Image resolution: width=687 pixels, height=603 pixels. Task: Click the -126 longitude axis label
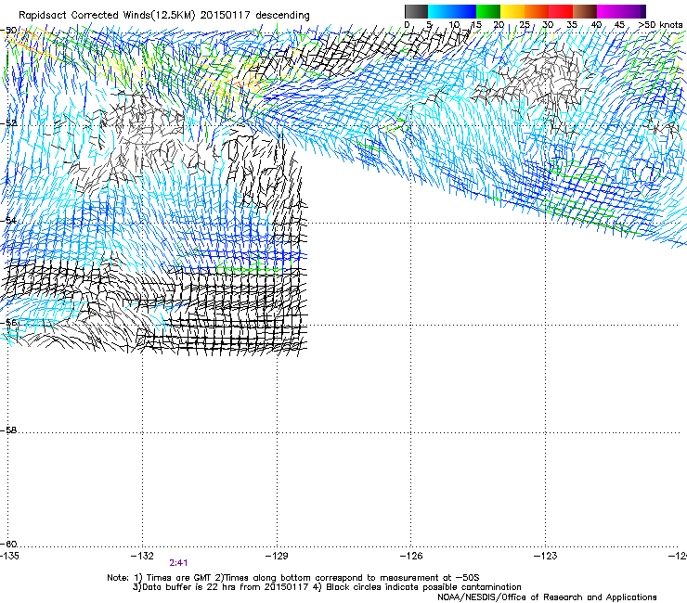411,556
